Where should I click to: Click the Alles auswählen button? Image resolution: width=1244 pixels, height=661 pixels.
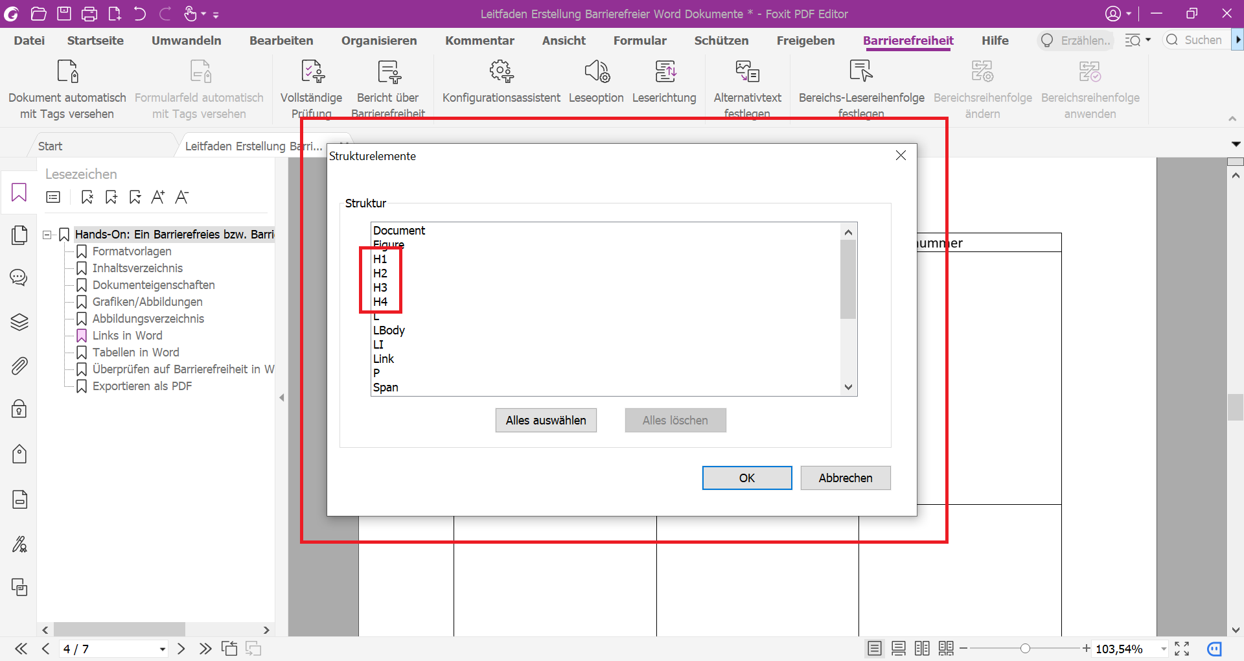[546, 421]
